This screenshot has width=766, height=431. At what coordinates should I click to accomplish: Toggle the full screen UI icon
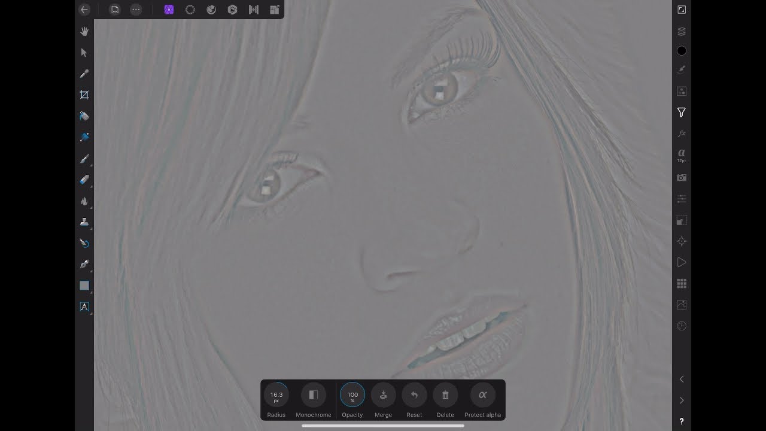click(682, 10)
